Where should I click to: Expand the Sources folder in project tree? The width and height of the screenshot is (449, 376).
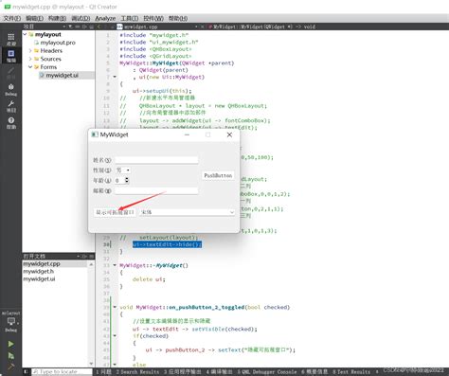[30, 59]
